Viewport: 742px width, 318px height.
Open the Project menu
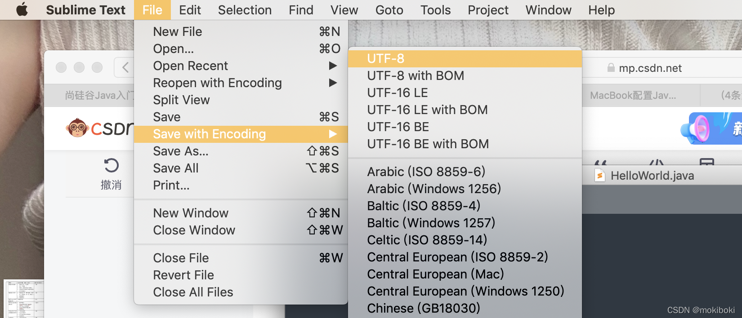click(x=488, y=10)
